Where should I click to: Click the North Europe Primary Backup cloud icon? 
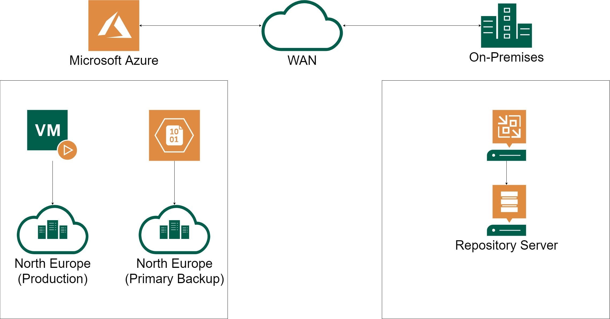(x=174, y=230)
